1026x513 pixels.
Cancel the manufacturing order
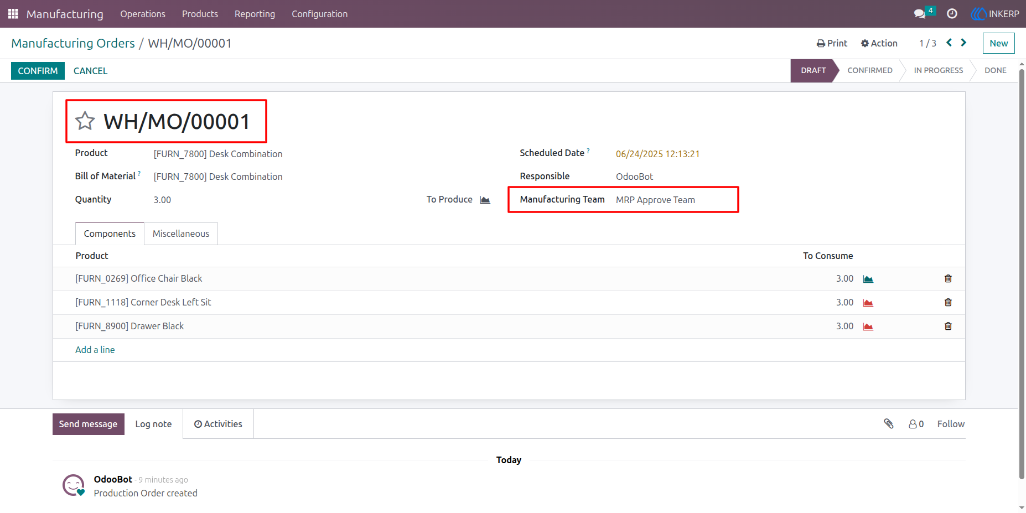(x=91, y=71)
